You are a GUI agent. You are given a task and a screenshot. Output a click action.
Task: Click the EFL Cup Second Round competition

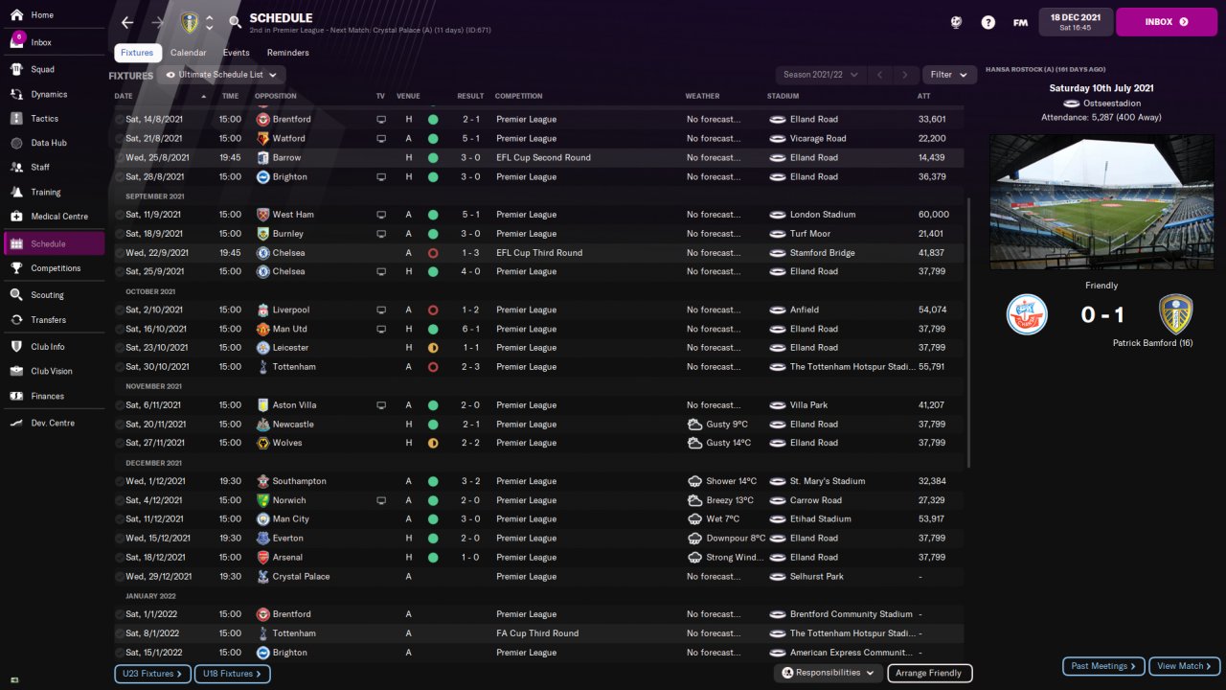pyautogui.click(x=543, y=158)
